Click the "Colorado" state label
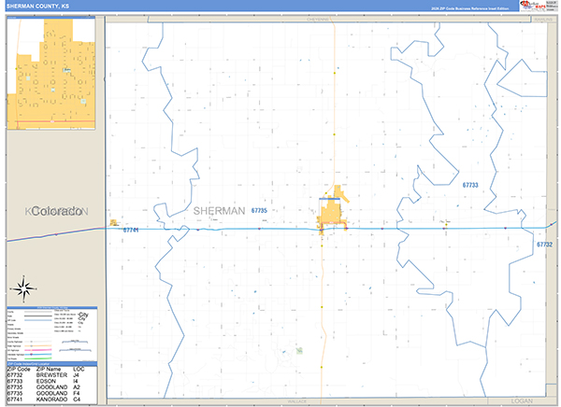Image resolution: width=561 pixels, height=407 pixels. pos(57,211)
